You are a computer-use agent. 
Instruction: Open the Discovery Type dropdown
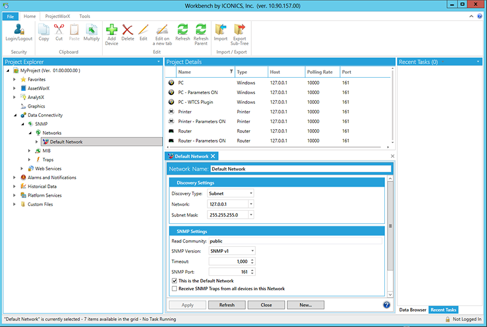pyautogui.click(x=251, y=193)
